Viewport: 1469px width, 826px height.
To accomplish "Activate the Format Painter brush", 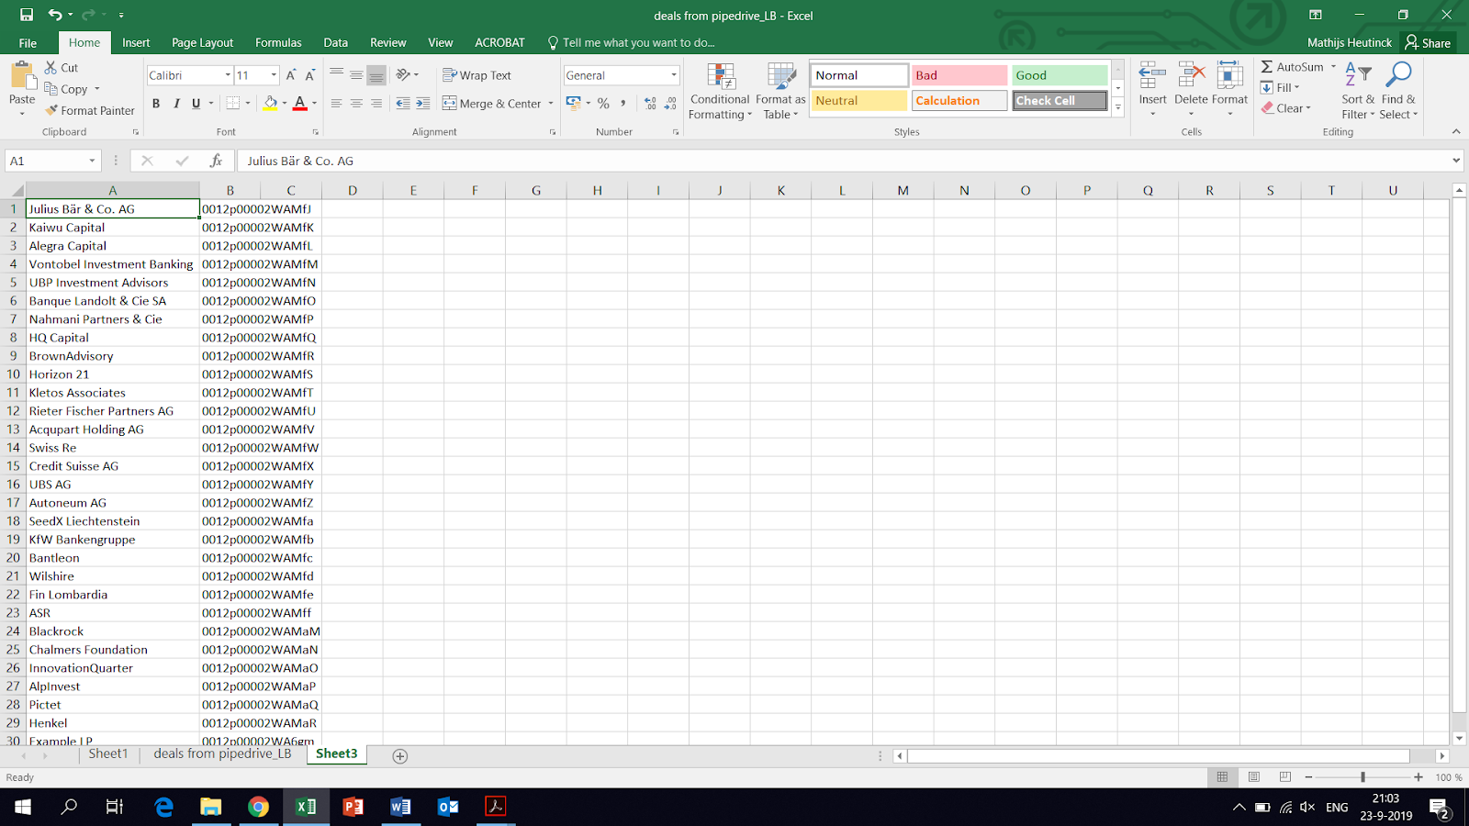I will (x=89, y=110).
